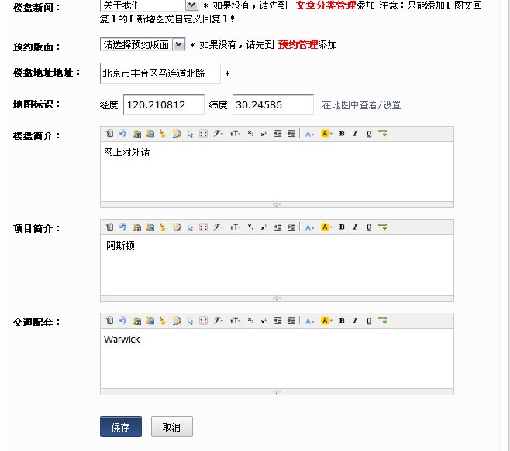
Task: Click Subscript icon in 项目简介 editor toolbar
Action: [x=250, y=227]
